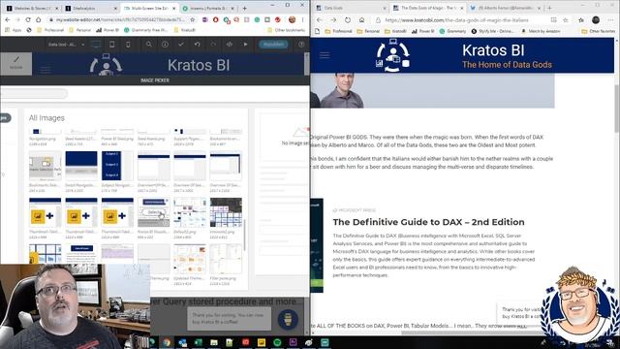Click the coffee cup button on editor page

288,319
